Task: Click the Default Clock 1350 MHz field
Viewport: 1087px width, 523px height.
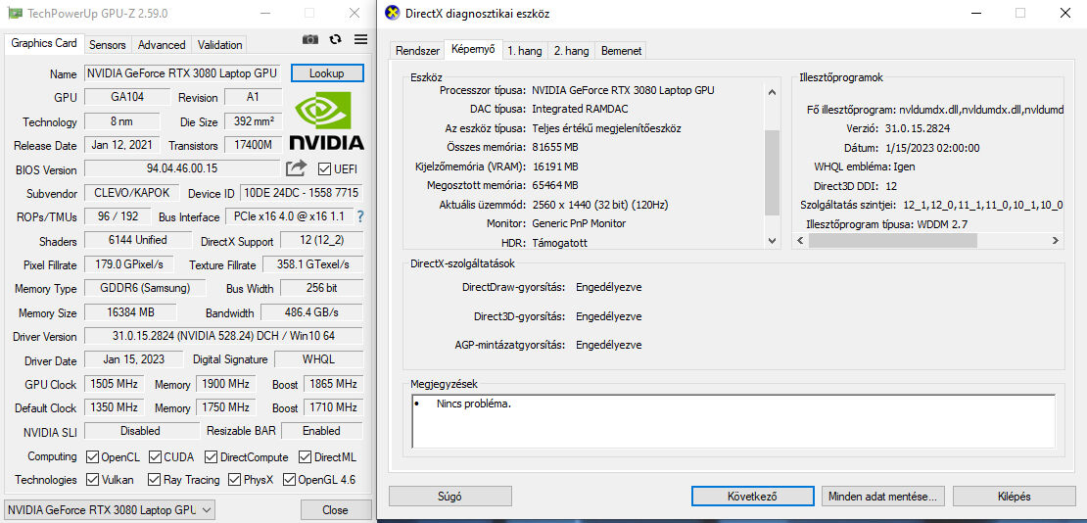Action: pyautogui.click(x=113, y=407)
